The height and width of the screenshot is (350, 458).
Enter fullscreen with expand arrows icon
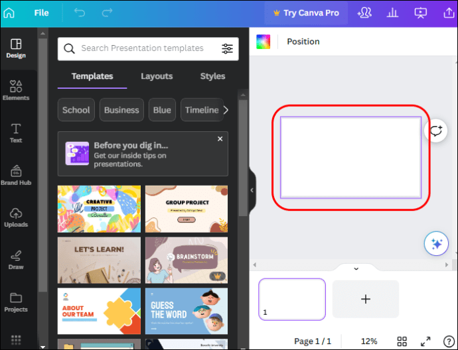[x=425, y=341]
